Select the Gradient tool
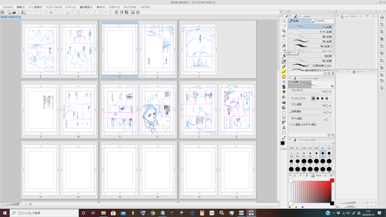Image resolution: width=386 pixels, height=217 pixels. coord(284,107)
